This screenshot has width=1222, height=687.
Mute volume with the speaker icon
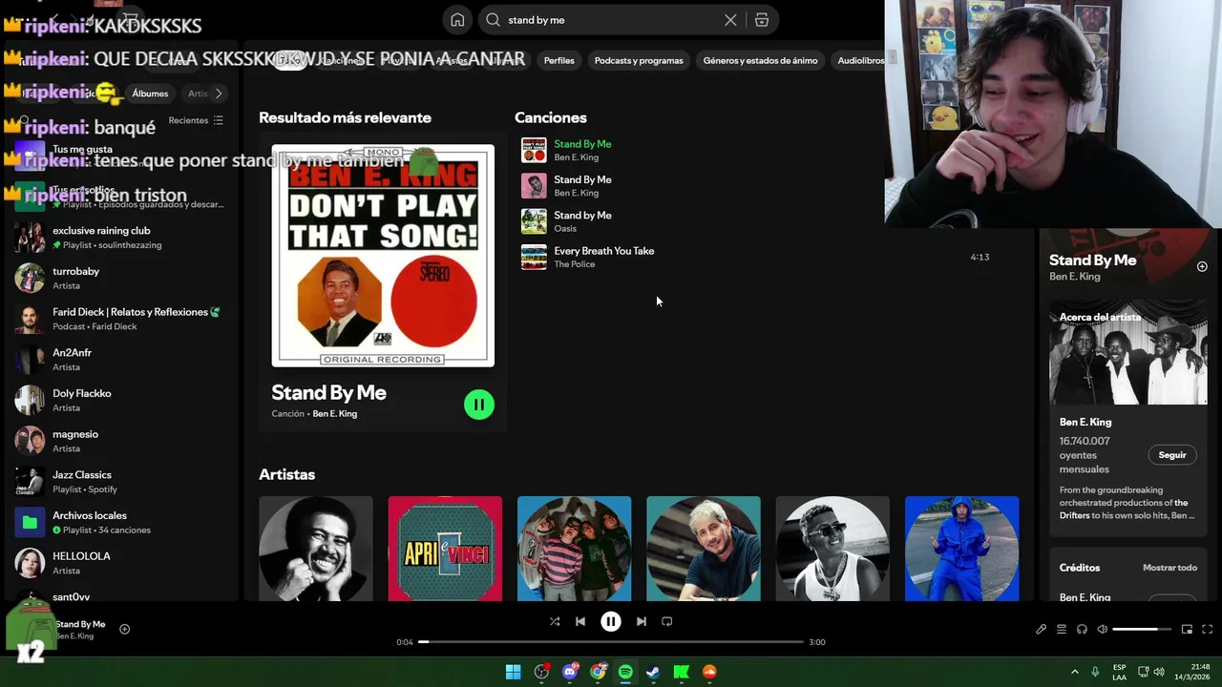coord(1103,629)
